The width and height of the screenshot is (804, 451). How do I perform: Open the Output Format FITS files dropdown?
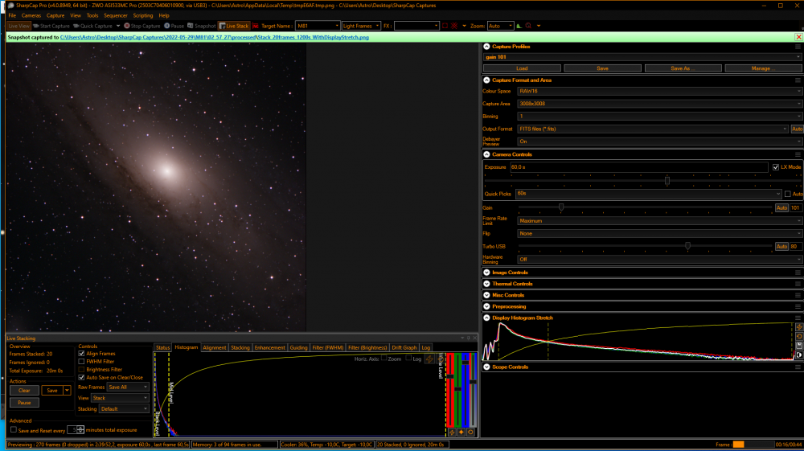(x=652, y=129)
